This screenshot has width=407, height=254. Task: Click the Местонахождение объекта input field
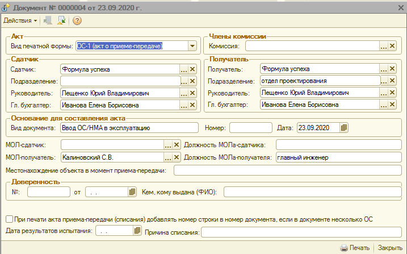pos(287,170)
